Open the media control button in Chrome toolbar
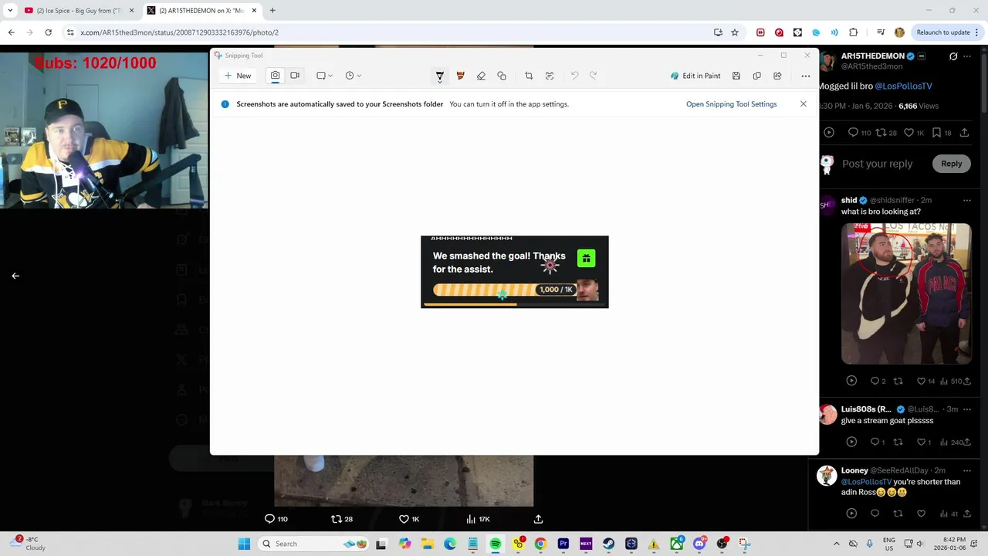The width and height of the screenshot is (988, 556). click(x=880, y=32)
